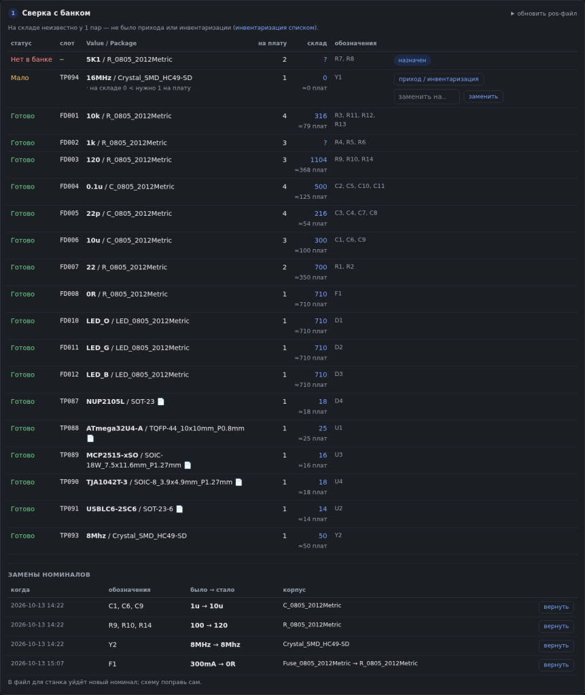Click the 'ЗАМЕНЫ НОМИНАЛОВ' section title
Screen dimensions: 585x695
50,574
